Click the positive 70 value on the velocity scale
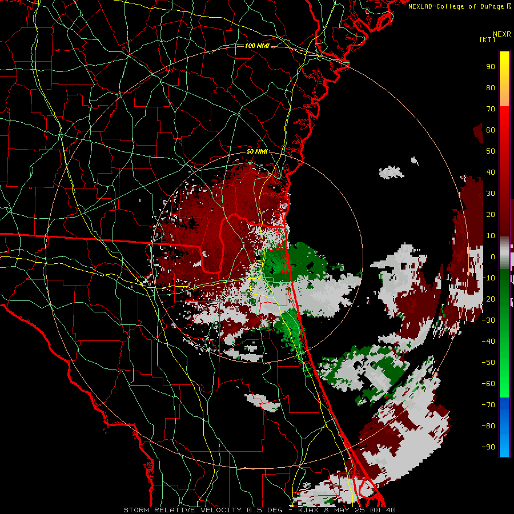 point(491,109)
